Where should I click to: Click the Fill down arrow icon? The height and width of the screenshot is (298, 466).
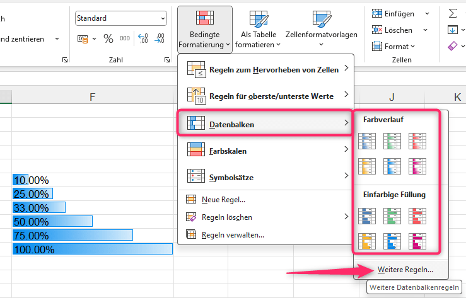coord(453,30)
